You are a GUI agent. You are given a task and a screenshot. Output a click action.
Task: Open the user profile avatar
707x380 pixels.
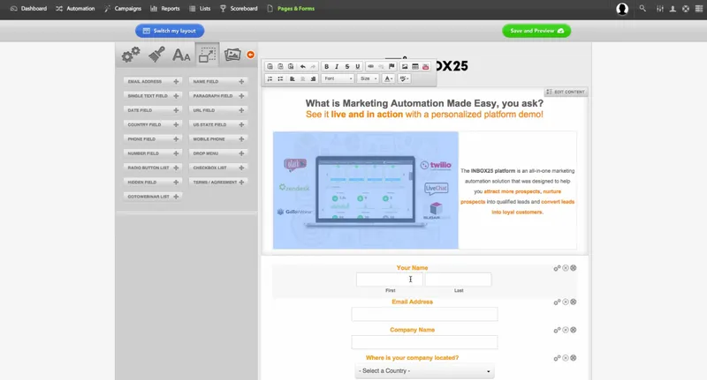point(622,9)
